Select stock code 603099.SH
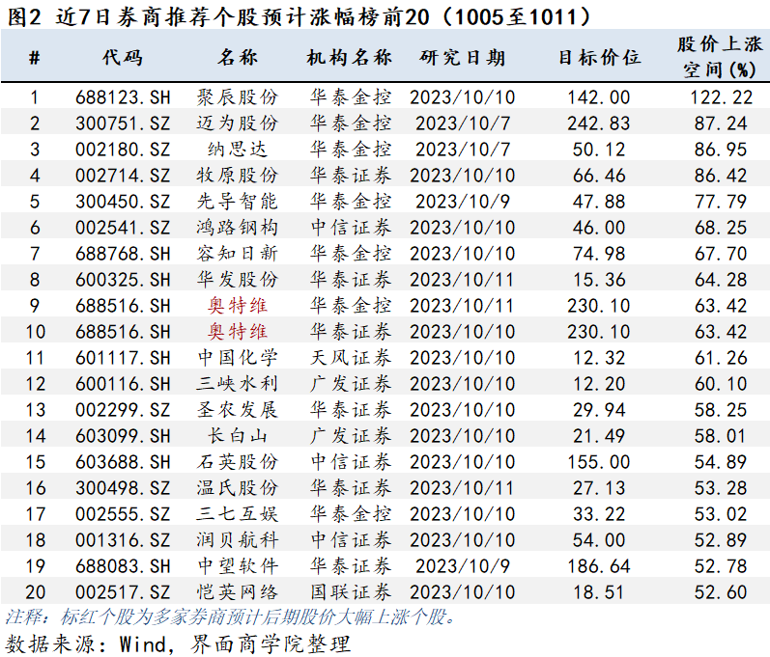The image size is (770, 657). (x=123, y=435)
